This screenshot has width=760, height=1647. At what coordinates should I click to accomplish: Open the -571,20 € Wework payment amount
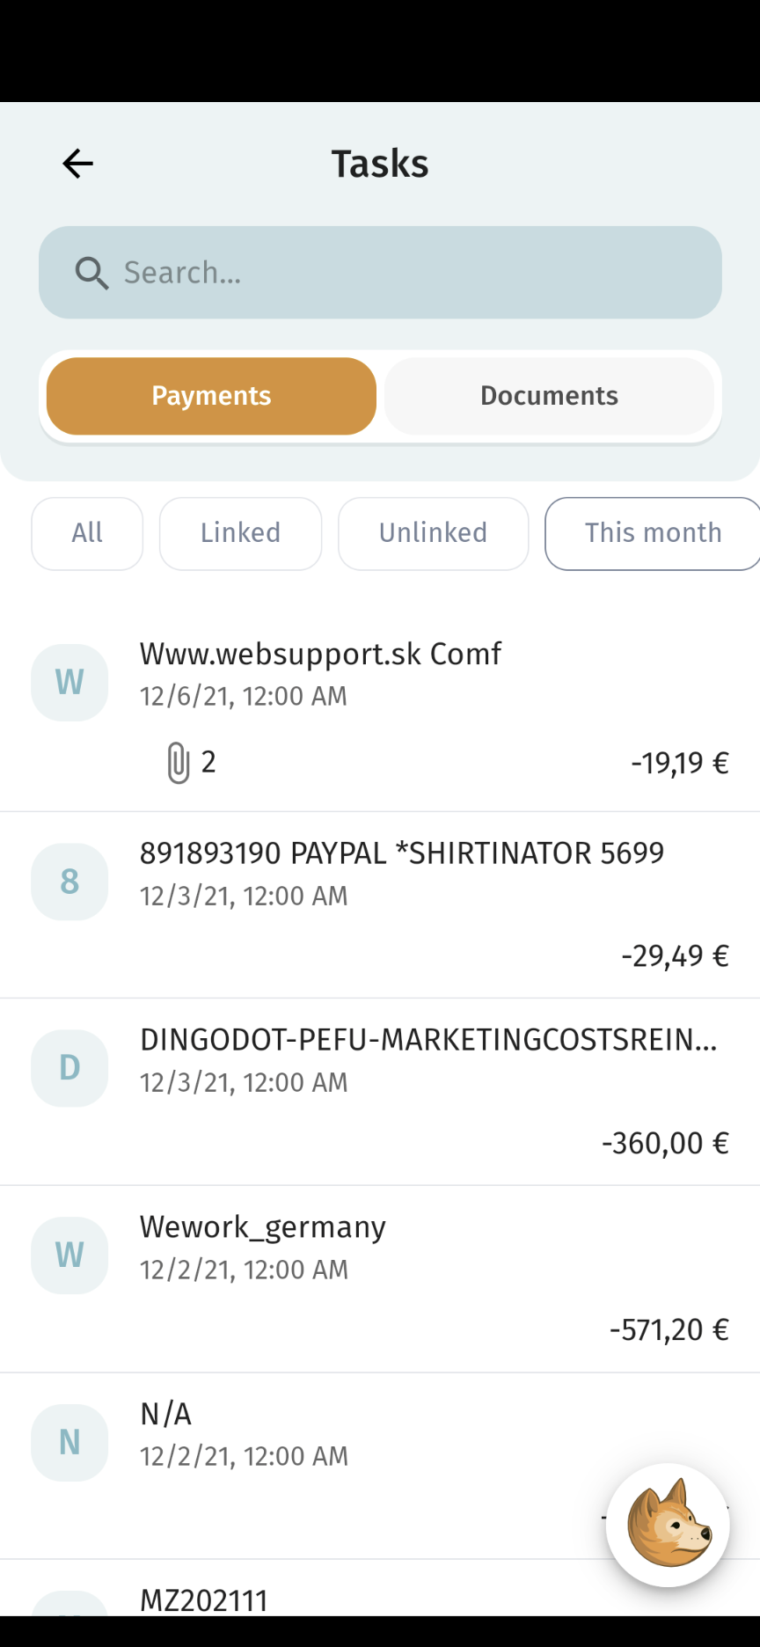(669, 1329)
